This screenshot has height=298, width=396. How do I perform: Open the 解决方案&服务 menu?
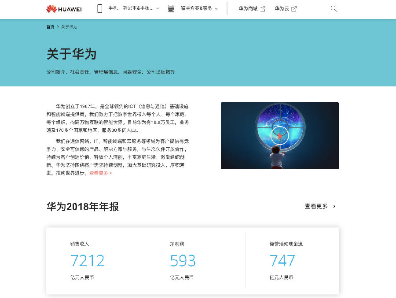pos(196,8)
